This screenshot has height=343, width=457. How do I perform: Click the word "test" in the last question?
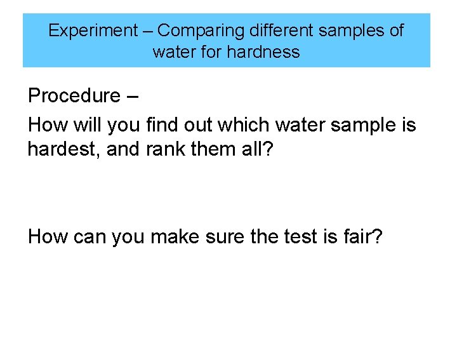click(x=300, y=236)
